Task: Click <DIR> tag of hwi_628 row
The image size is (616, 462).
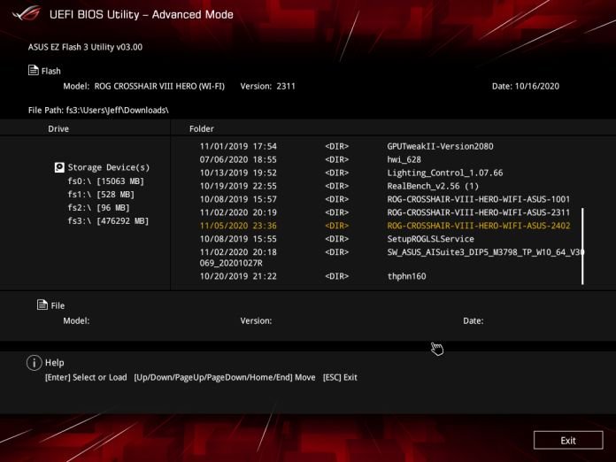Action: point(336,159)
